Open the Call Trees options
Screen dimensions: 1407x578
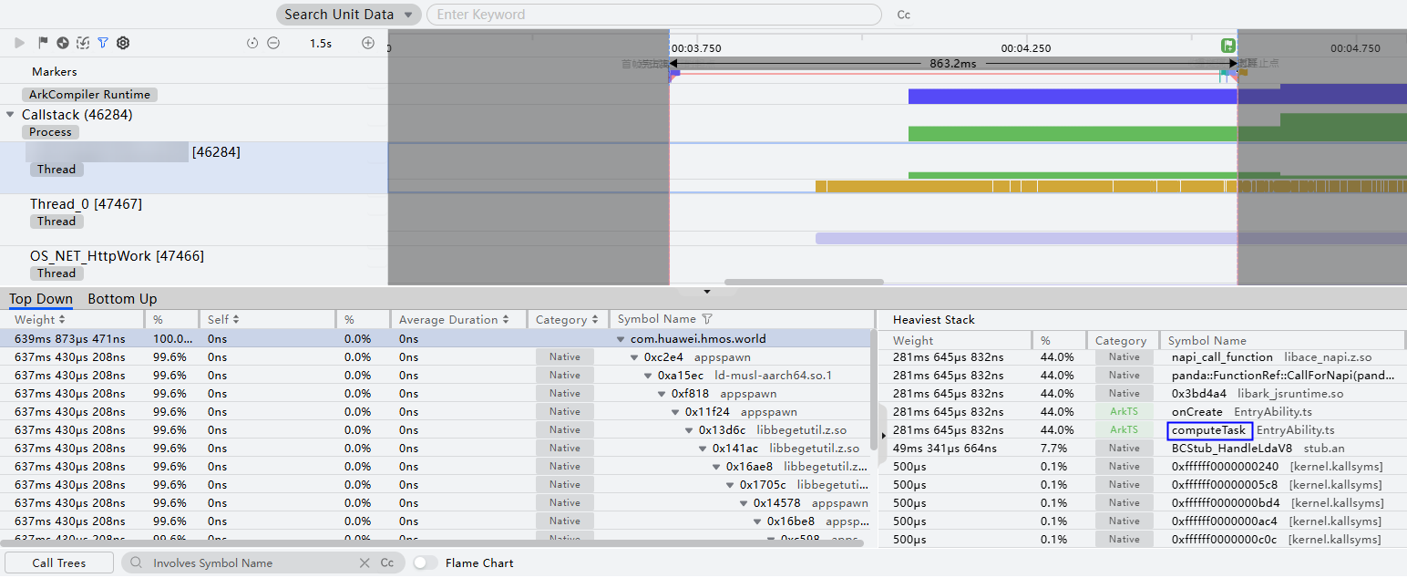click(59, 563)
